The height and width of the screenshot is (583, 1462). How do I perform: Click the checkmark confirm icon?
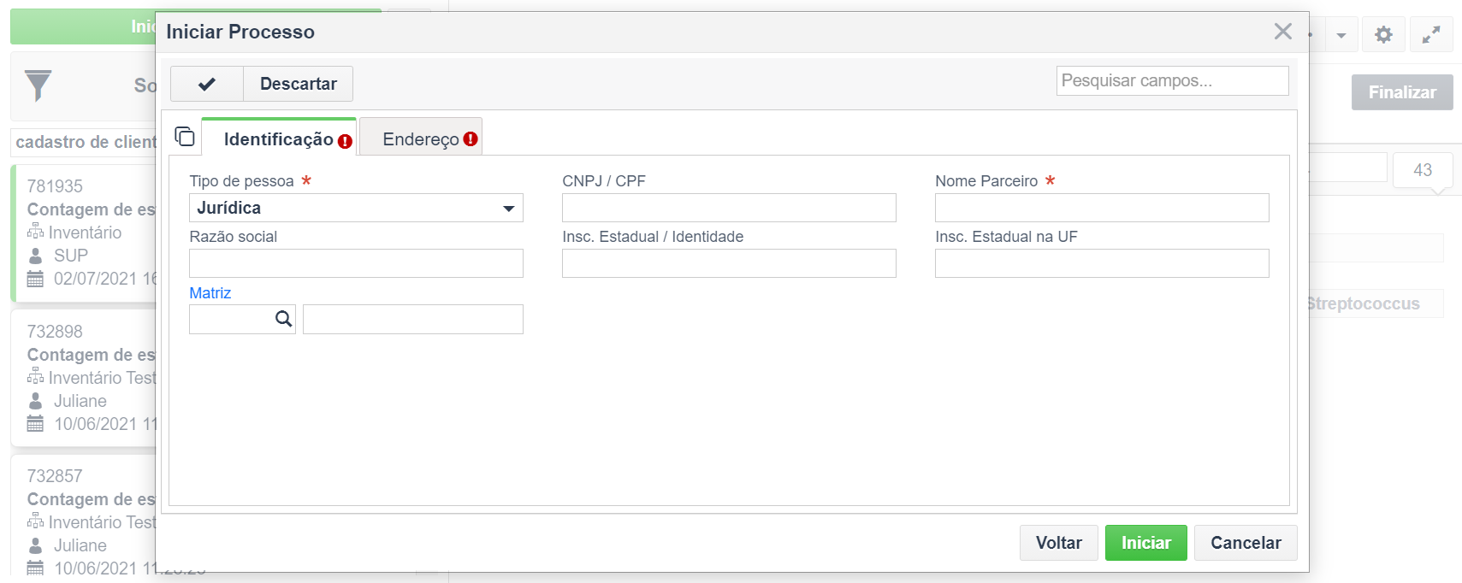(207, 84)
